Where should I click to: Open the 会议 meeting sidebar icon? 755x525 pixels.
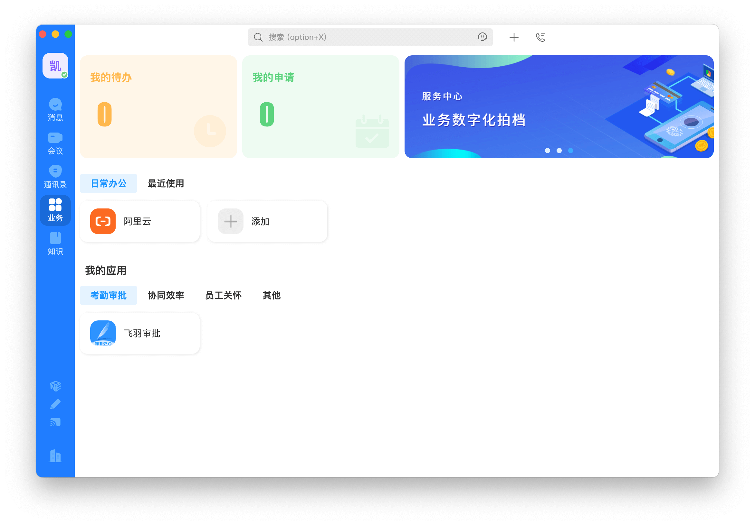55,143
